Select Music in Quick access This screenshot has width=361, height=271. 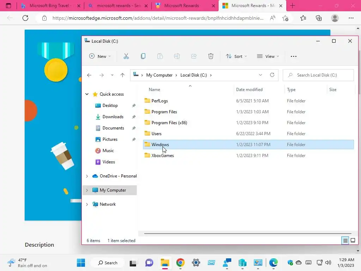pyautogui.click(x=108, y=150)
